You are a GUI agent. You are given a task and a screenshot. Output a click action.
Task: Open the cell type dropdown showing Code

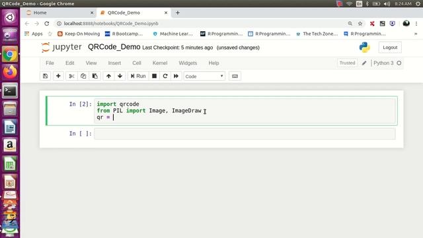pyautogui.click(x=204, y=77)
